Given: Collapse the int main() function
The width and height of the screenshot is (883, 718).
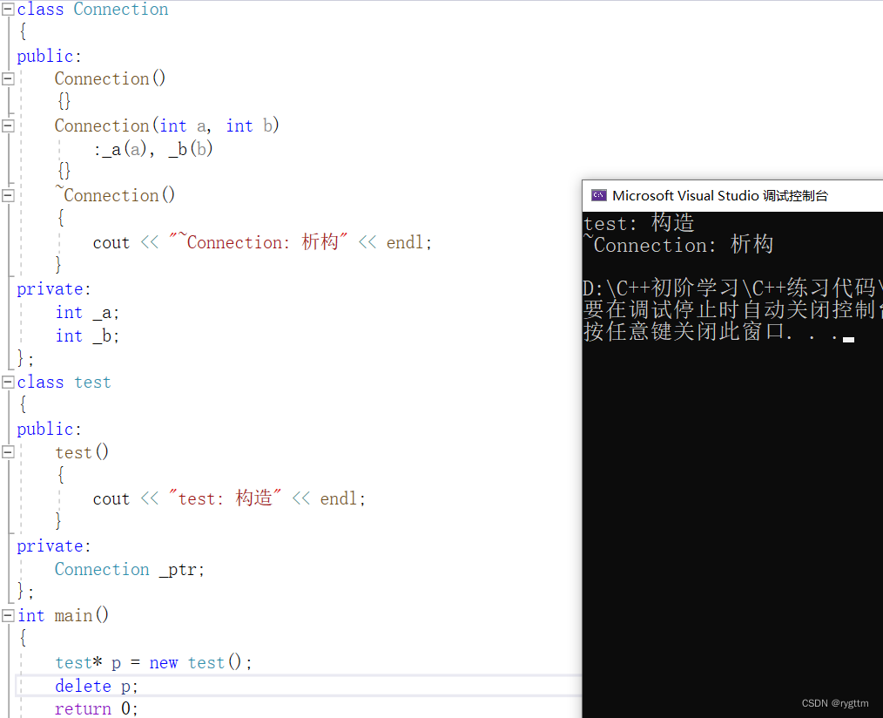Looking at the screenshot, I should coord(8,615).
